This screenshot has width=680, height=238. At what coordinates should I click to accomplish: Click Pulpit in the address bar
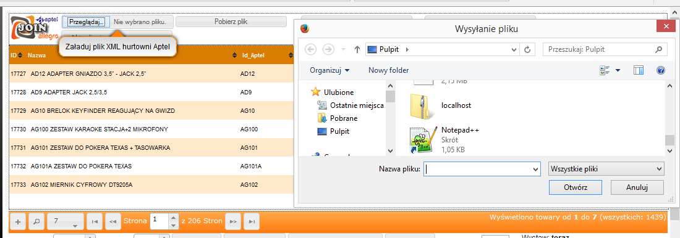point(389,49)
